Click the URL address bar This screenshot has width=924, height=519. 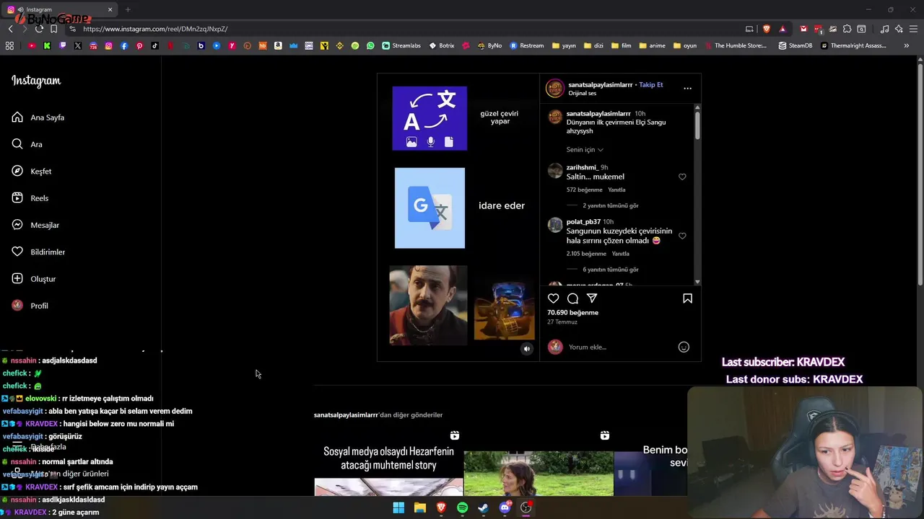click(404, 29)
